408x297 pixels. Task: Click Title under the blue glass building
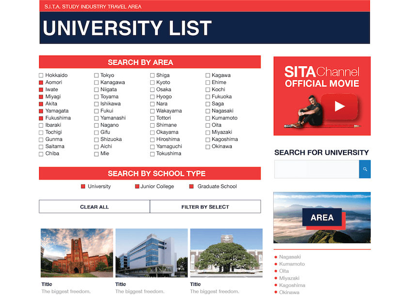pyautogui.click(x=121, y=284)
